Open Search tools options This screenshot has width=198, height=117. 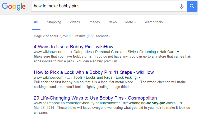coord(153,22)
